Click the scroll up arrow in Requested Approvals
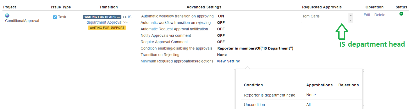Screen dimensions: 410x110 pyautogui.click(x=350, y=15)
